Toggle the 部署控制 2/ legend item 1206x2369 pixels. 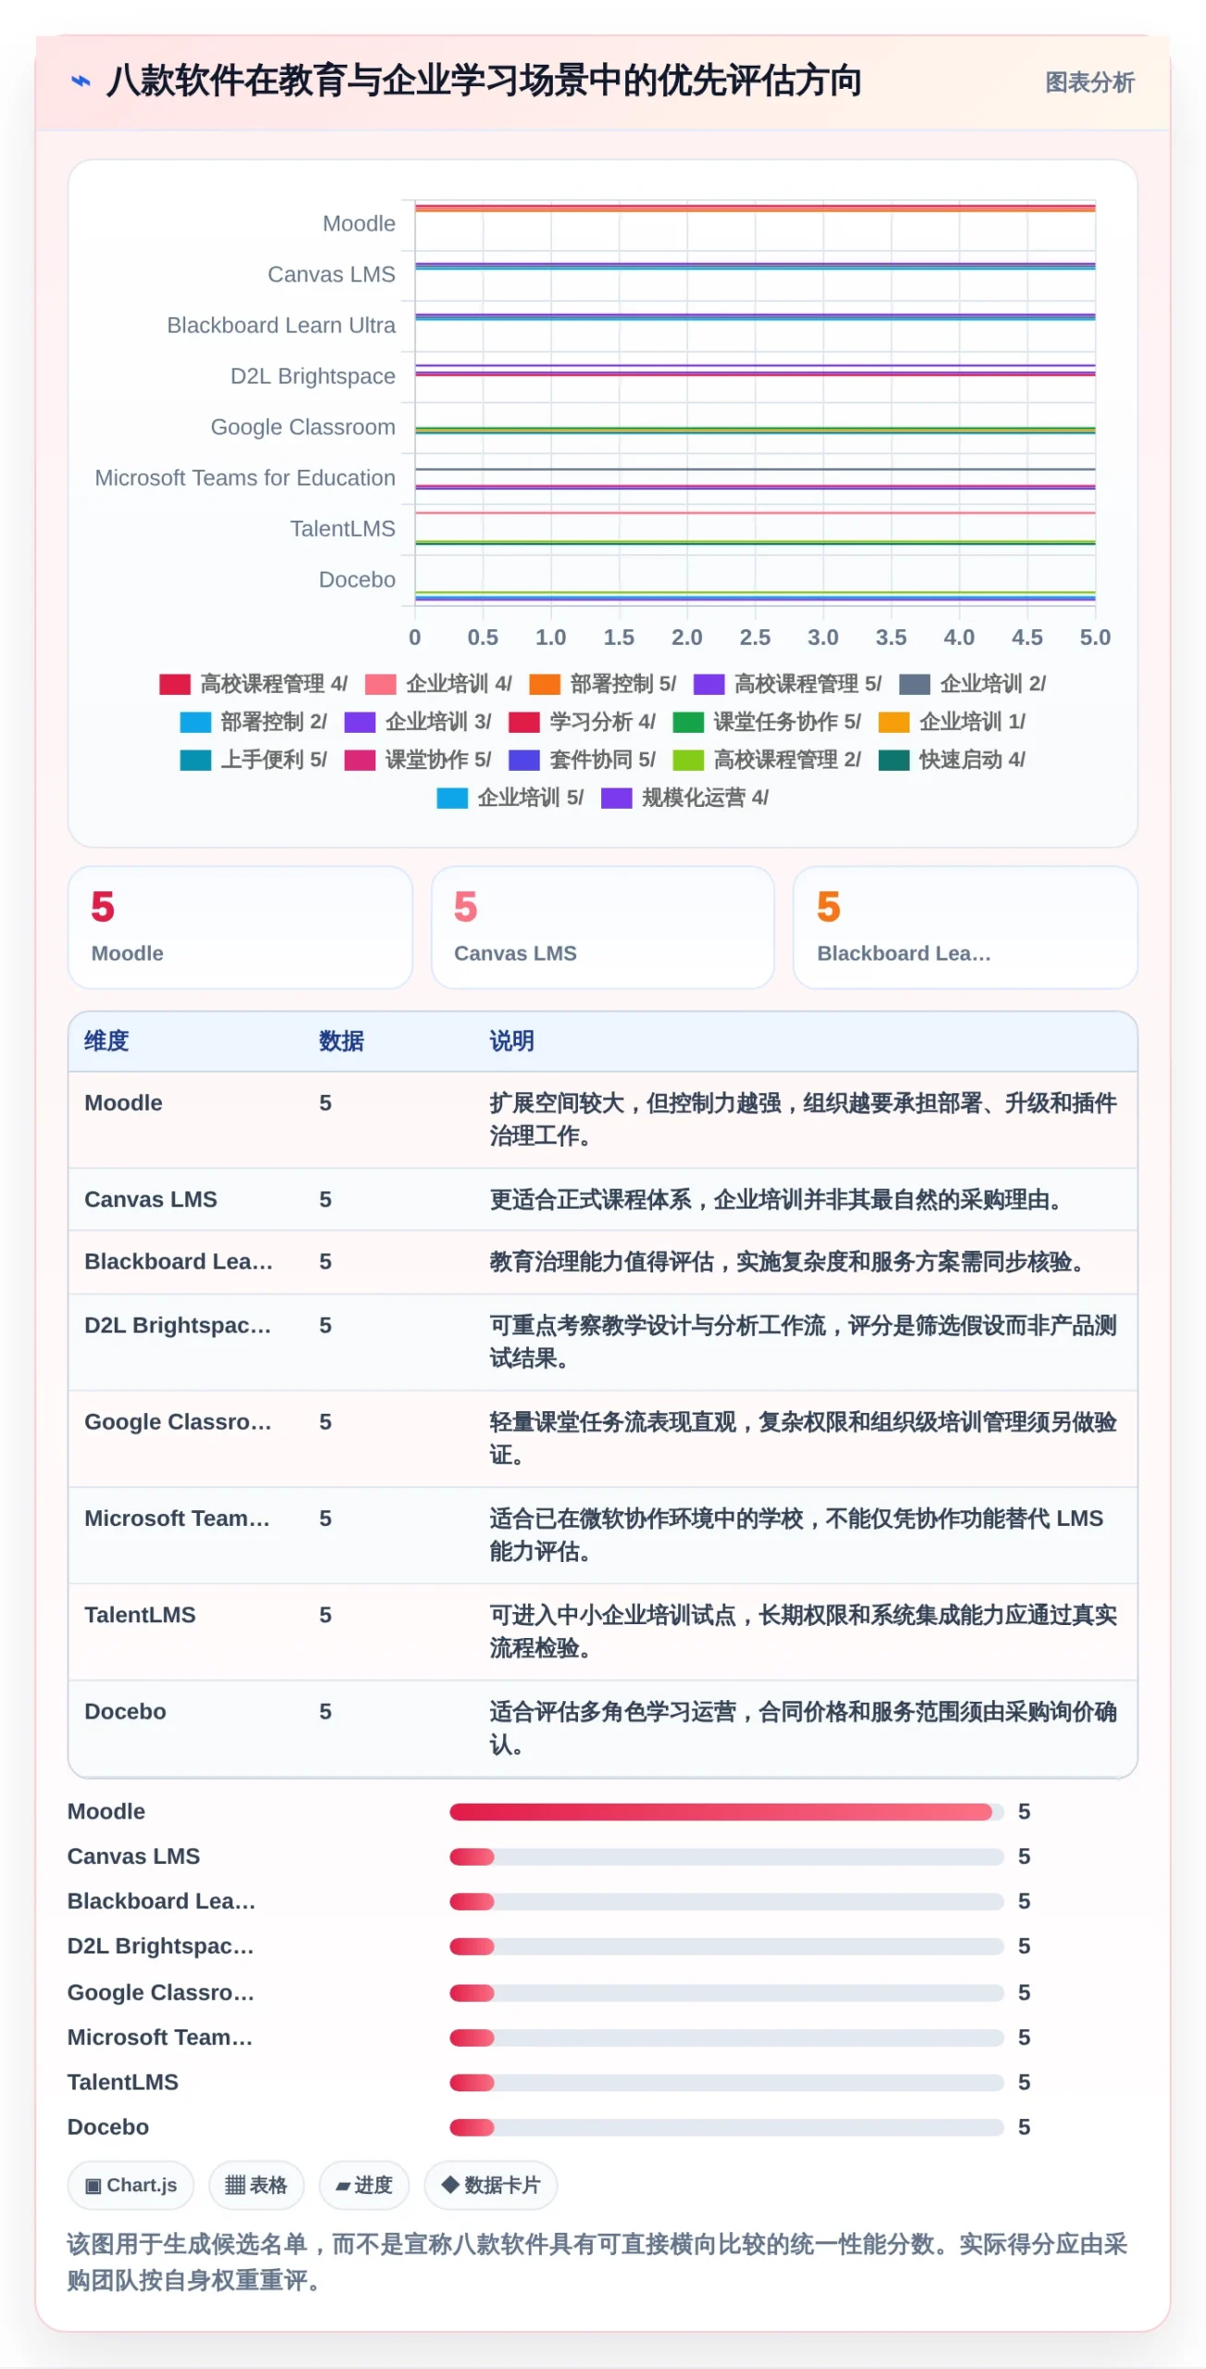pyautogui.click(x=253, y=722)
